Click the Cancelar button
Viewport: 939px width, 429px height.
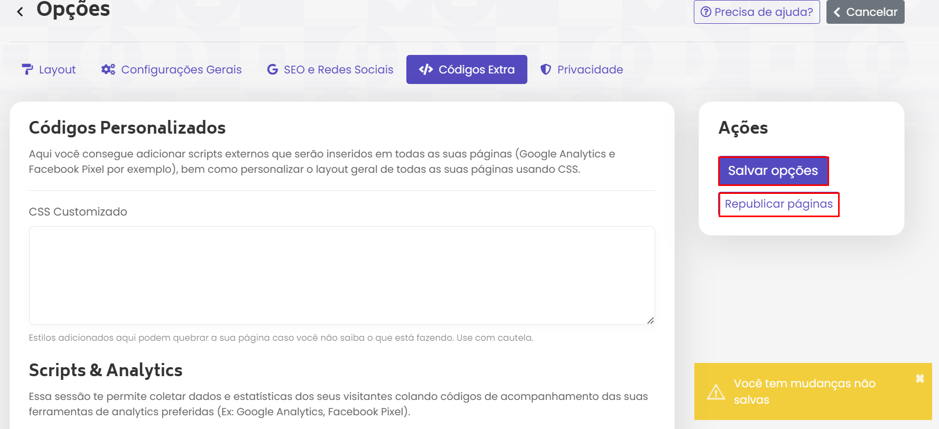tap(865, 12)
